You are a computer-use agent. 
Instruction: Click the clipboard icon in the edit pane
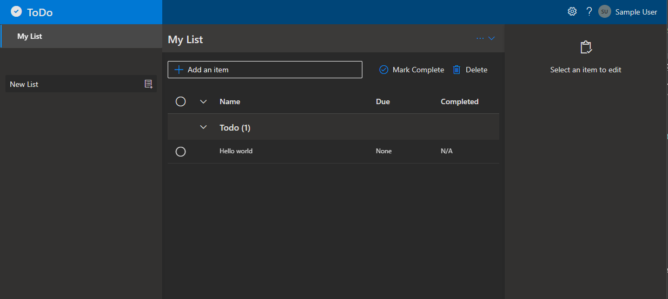586,47
